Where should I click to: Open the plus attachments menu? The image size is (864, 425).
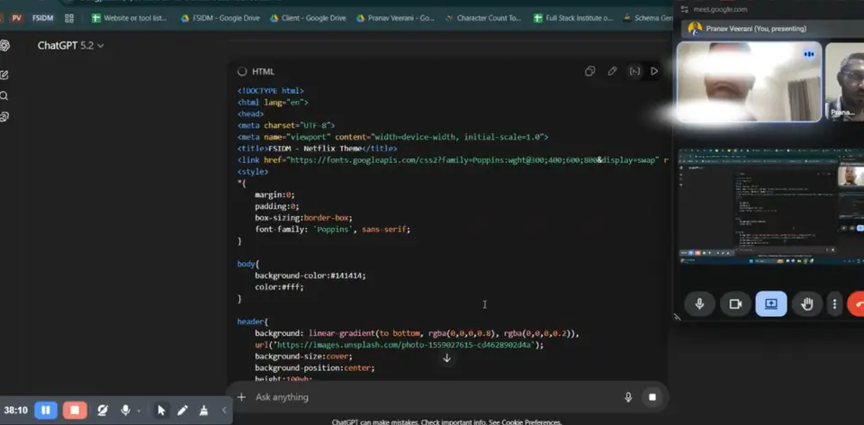tap(241, 397)
